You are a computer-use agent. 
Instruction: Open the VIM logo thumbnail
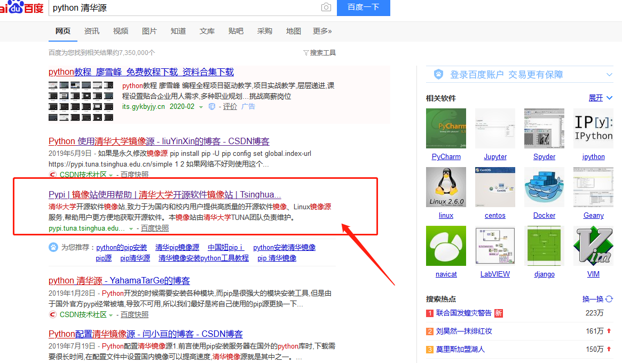click(594, 246)
